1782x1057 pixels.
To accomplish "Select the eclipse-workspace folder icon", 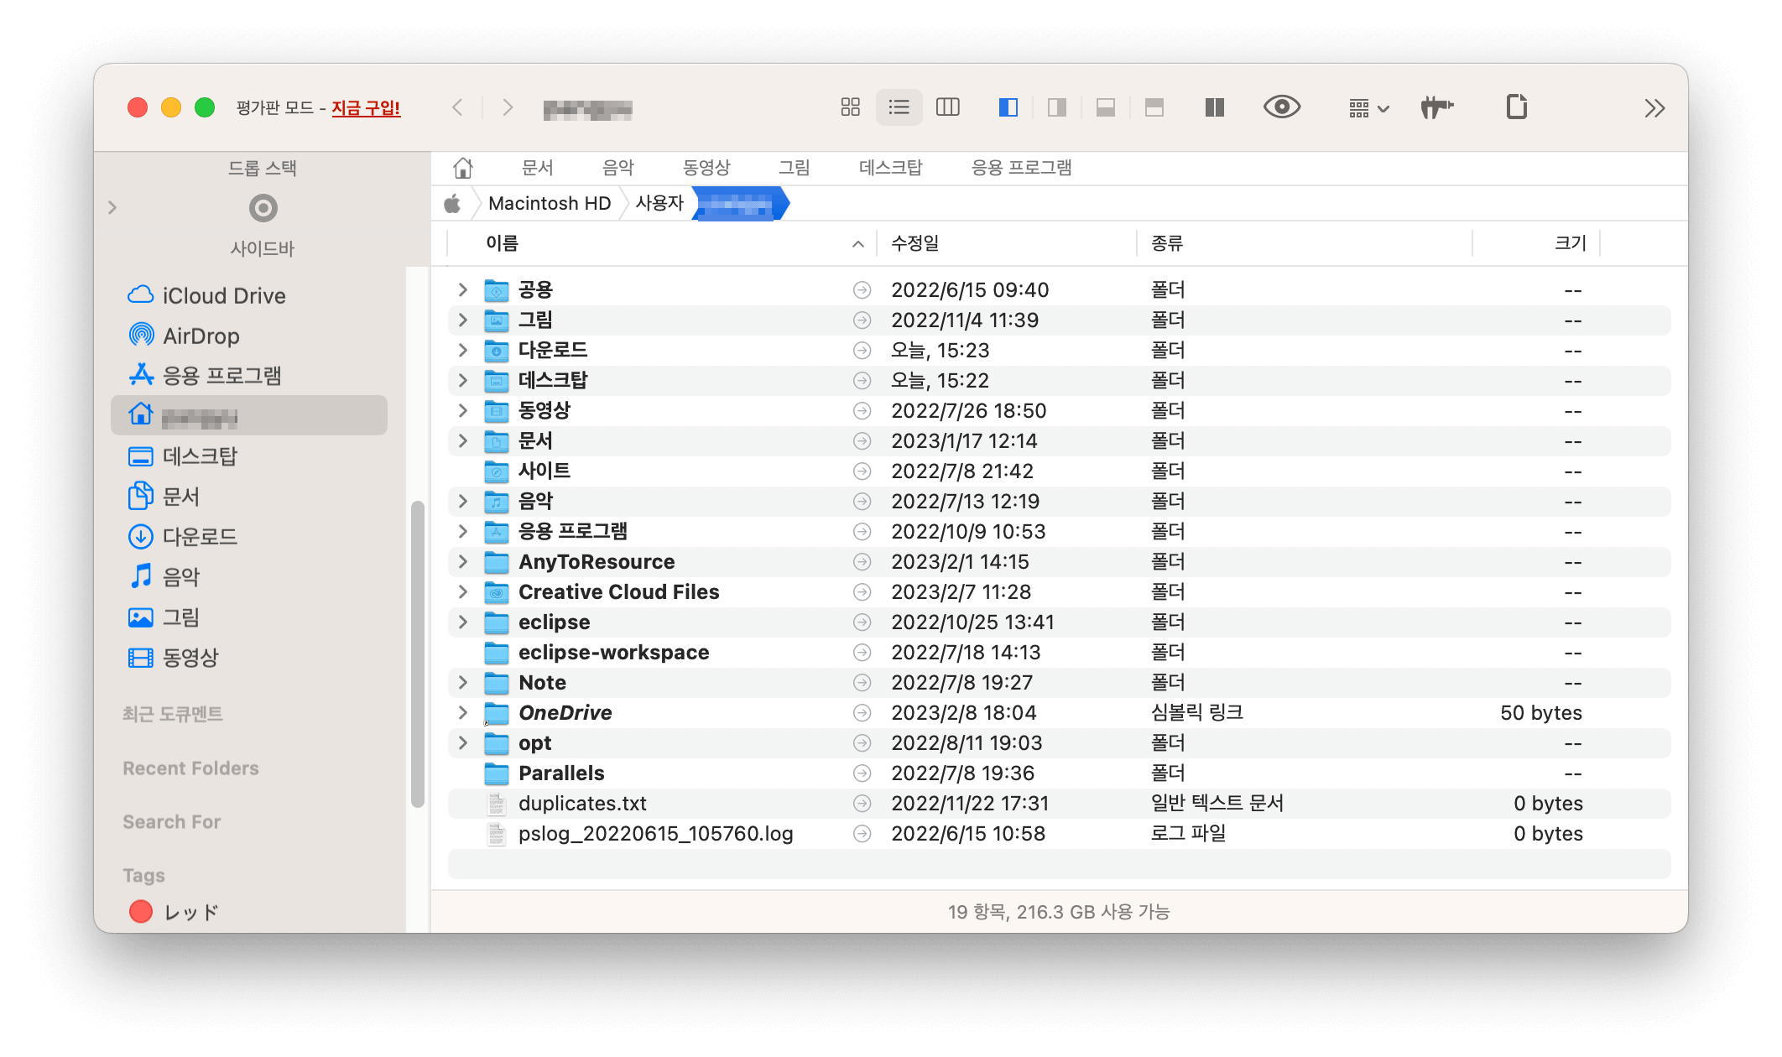I will point(497,653).
